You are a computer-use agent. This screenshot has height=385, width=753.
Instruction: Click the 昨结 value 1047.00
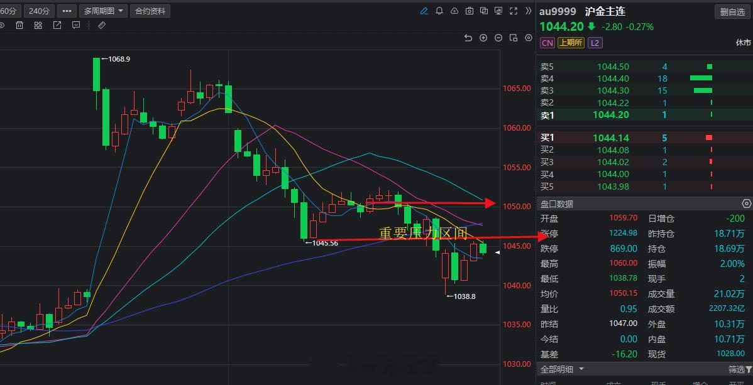[624, 323]
